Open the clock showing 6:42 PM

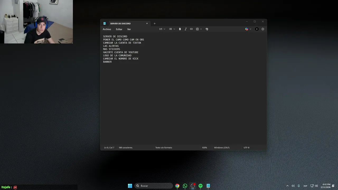tap(326, 186)
